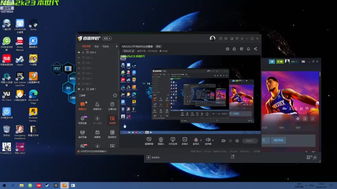The height and width of the screenshot is (189, 337).
Task: Open the 虚拟形象 bear icon tool
Action: 82,134
